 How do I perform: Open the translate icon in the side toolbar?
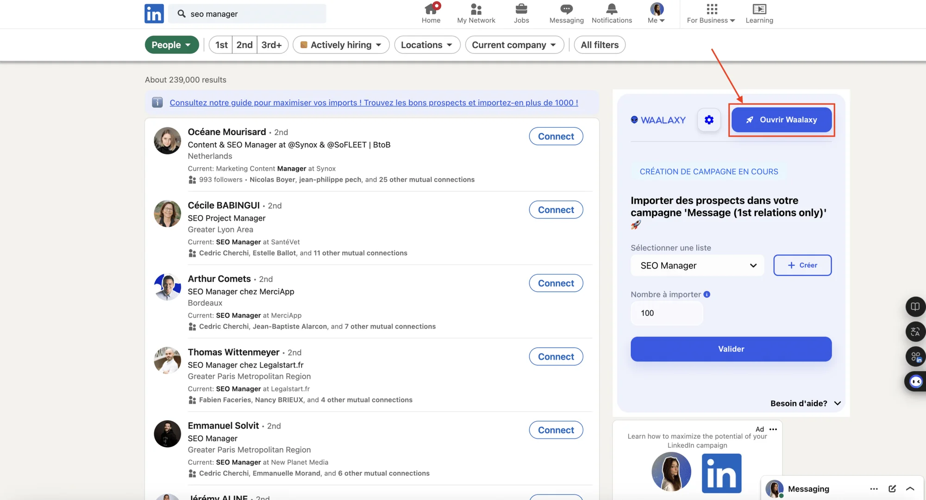click(915, 331)
